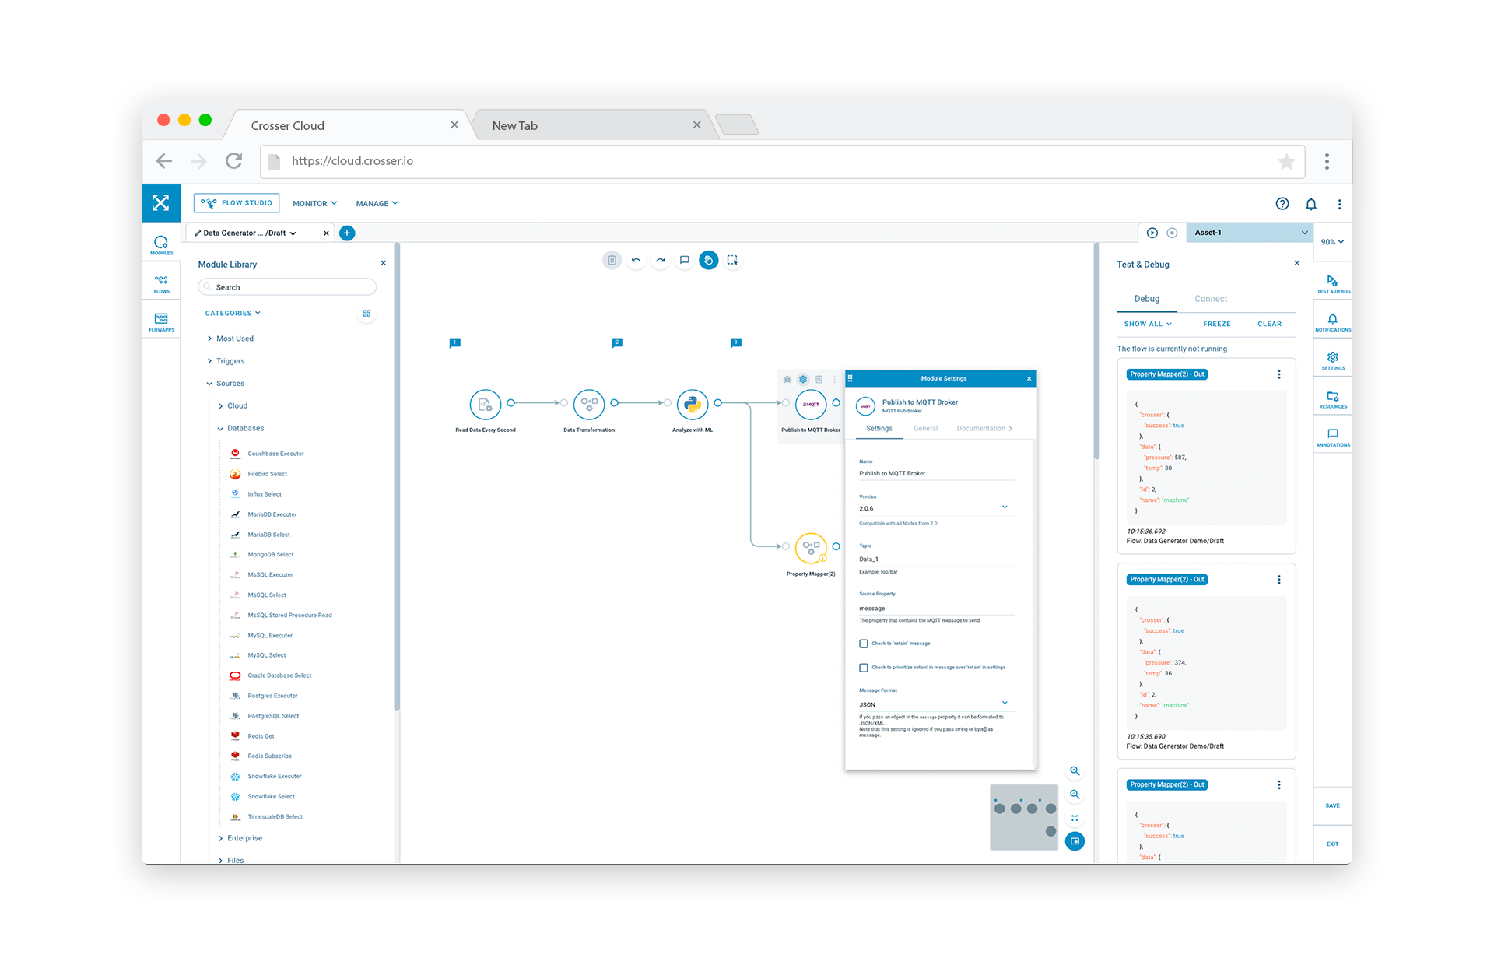Expand the Cloud subcategory

click(x=233, y=406)
